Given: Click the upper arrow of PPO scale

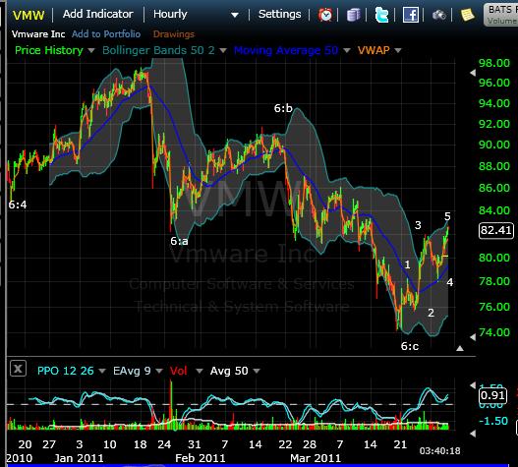Looking at the screenshot, I should point(473,385).
